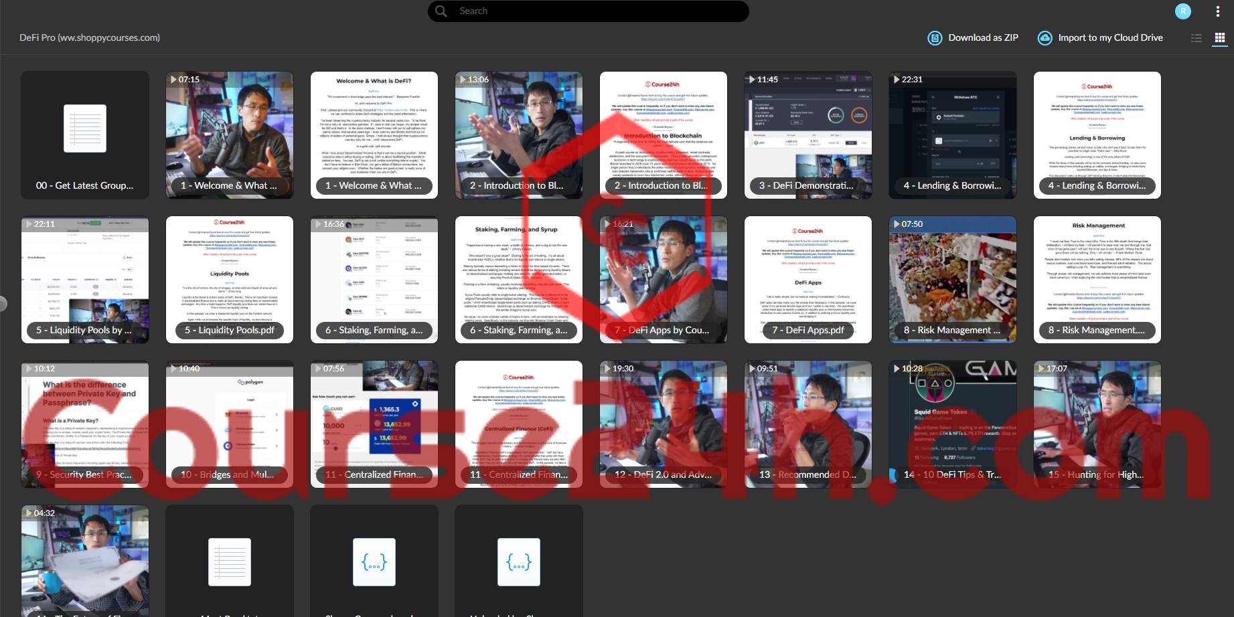Play 14 - 10 DeFi Tips video

[953, 424]
